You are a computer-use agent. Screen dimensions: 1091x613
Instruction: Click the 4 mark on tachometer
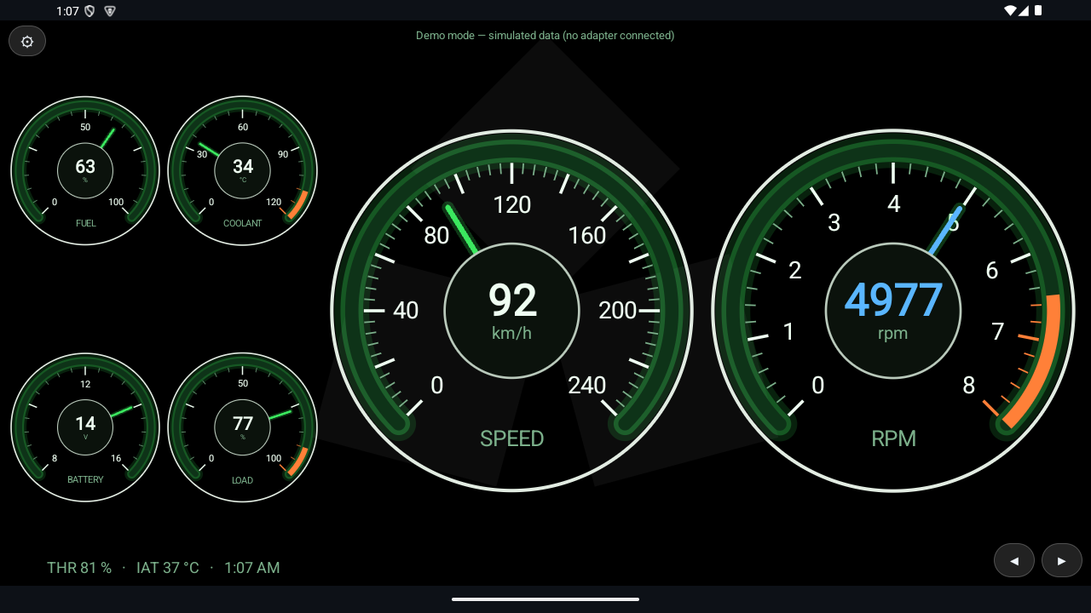pos(893,204)
